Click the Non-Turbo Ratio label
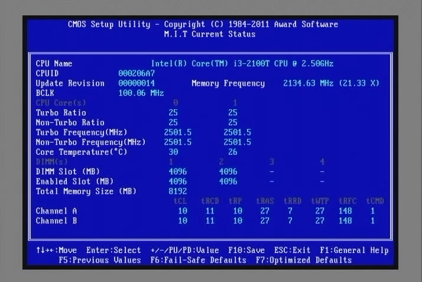The width and height of the screenshot is (422, 282). click(70, 122)
